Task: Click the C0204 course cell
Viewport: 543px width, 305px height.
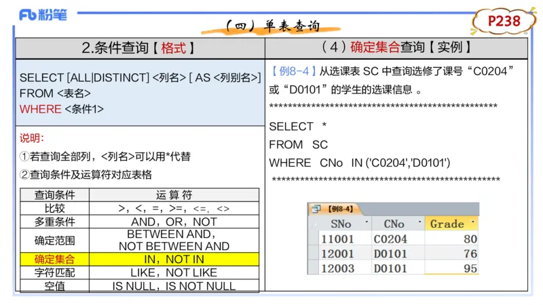Action: pos(398,239)
